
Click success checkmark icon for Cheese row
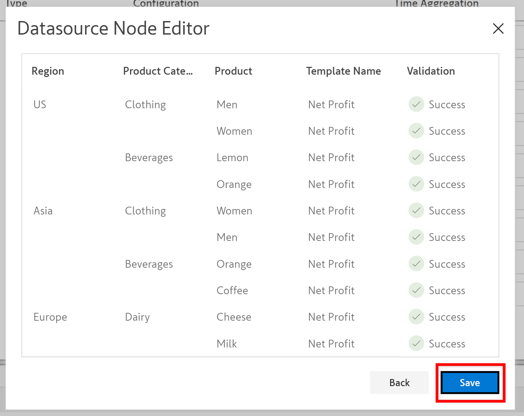tap(416, 317)
